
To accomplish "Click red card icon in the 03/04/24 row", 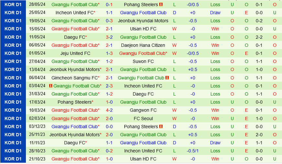I will coord(51,86).
